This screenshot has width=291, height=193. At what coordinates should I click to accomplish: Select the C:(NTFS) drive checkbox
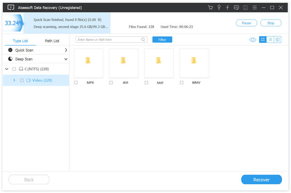click(14, 69)
